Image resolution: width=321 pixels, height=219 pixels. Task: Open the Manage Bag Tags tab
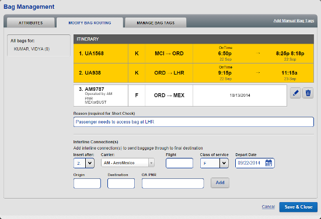[156, 23]
